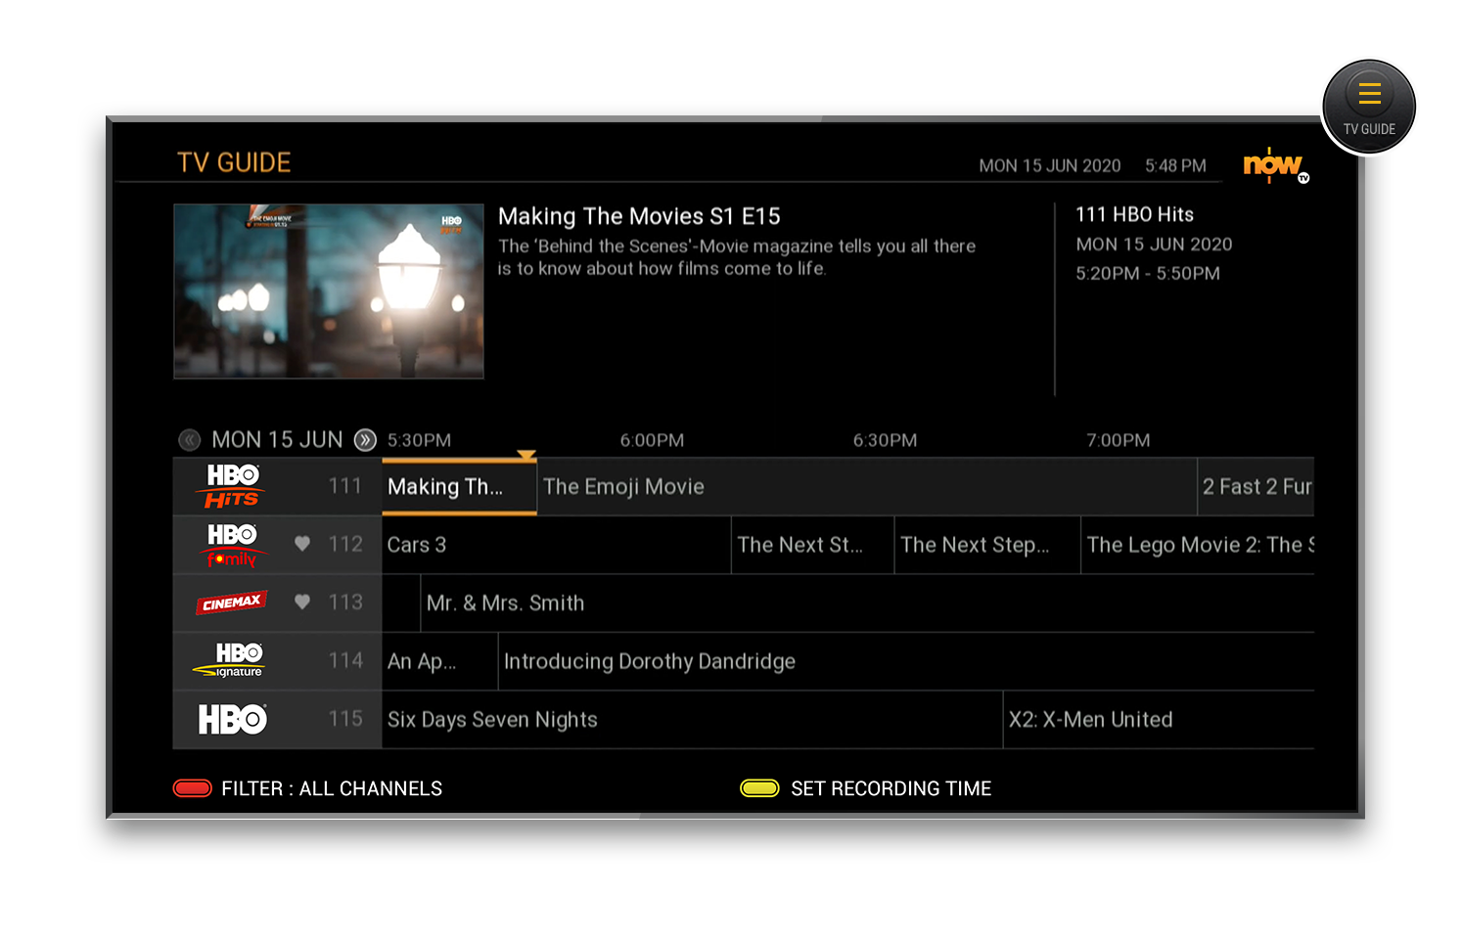Click the TV GUIDE screen heading

tap(234, 162)
